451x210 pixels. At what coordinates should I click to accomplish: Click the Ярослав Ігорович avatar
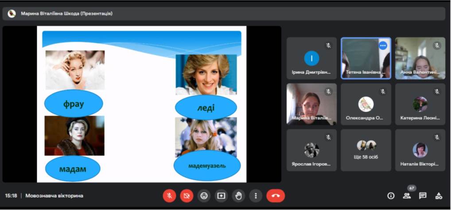[311, 150]
